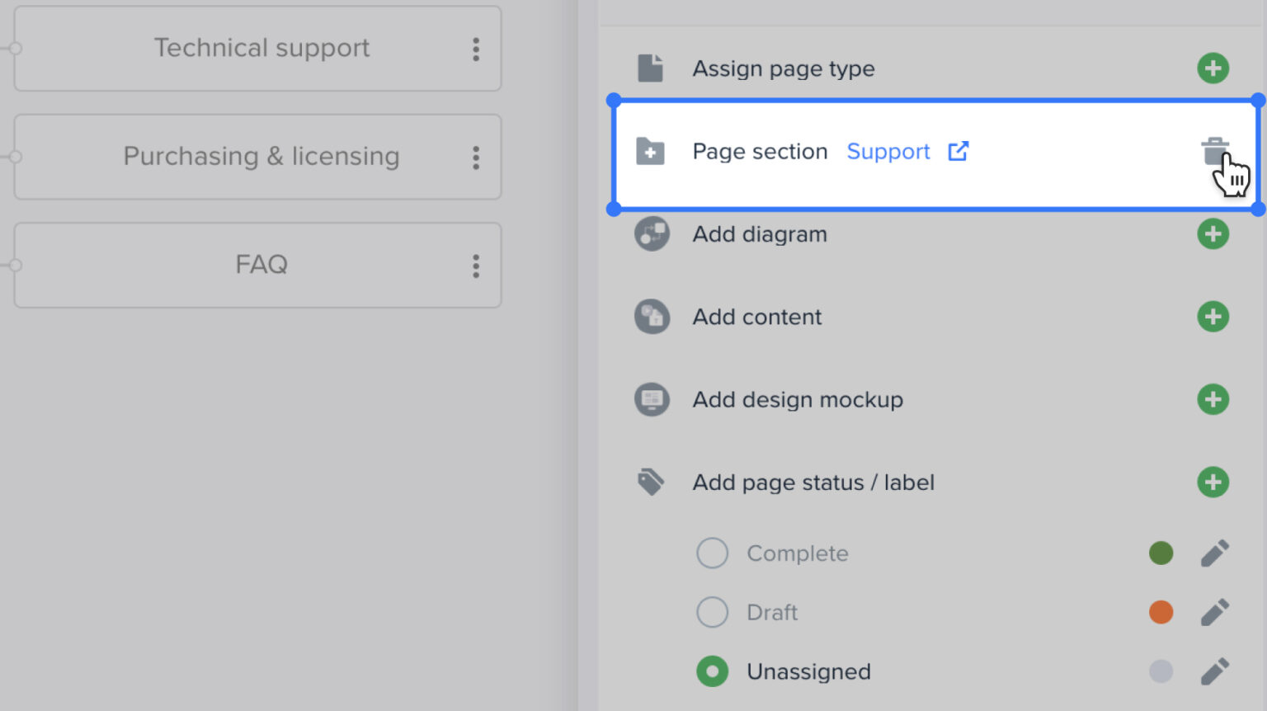Click the green color swatch beside Complete
The height and width of the screenshot is (711, 1267).
[x=1161, y=553]
